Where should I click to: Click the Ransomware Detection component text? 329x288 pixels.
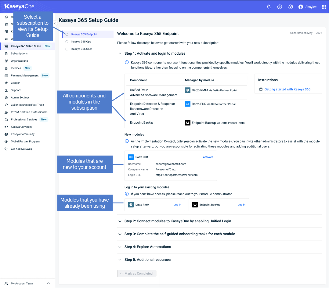click(146, 109)
